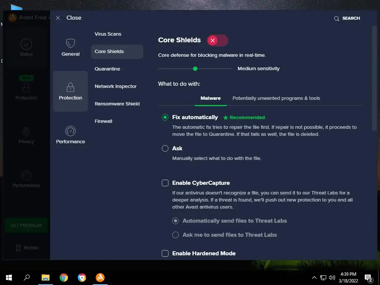Viewport: 380px width, 285px height.
Task: Open Mobile in Avast main sidebar
Action: 27,248
